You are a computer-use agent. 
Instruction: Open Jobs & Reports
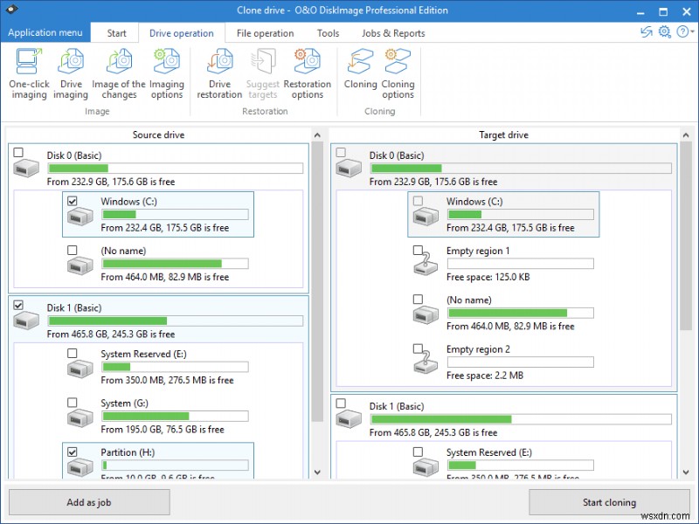pos(393,32)
